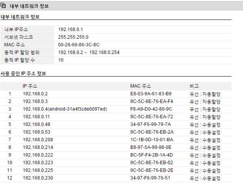Click the IP 주소 column header
This screenshot has width=243, height=186.
tap(30, 86)
